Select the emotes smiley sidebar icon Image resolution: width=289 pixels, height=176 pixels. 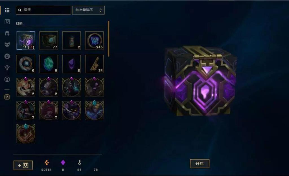point(7,56)
